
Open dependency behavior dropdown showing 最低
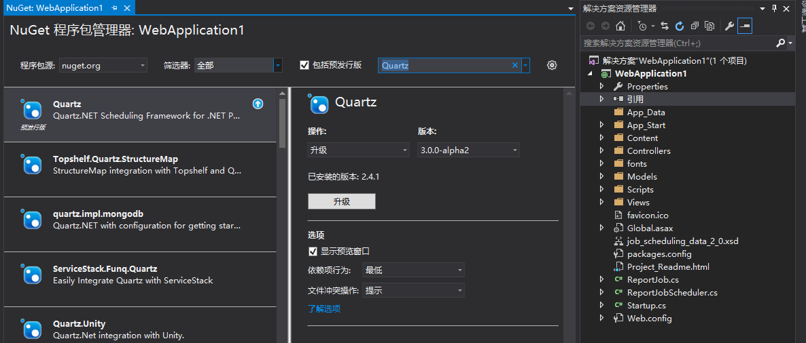[x=413, y=270]
